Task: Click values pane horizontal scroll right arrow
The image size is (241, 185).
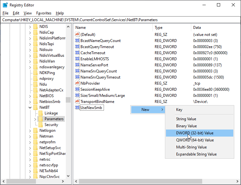Action: 237,181
